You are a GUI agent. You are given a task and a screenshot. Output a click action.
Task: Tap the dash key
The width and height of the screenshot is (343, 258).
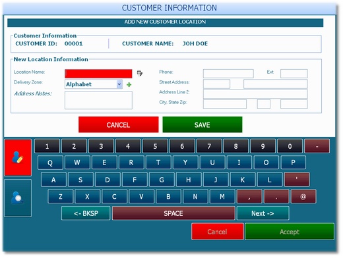tap(317, 146)
